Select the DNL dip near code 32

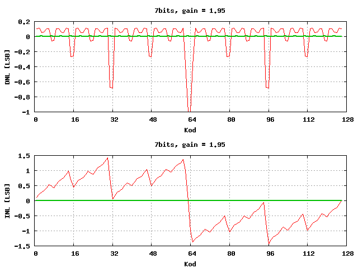[x=111, y=87]
